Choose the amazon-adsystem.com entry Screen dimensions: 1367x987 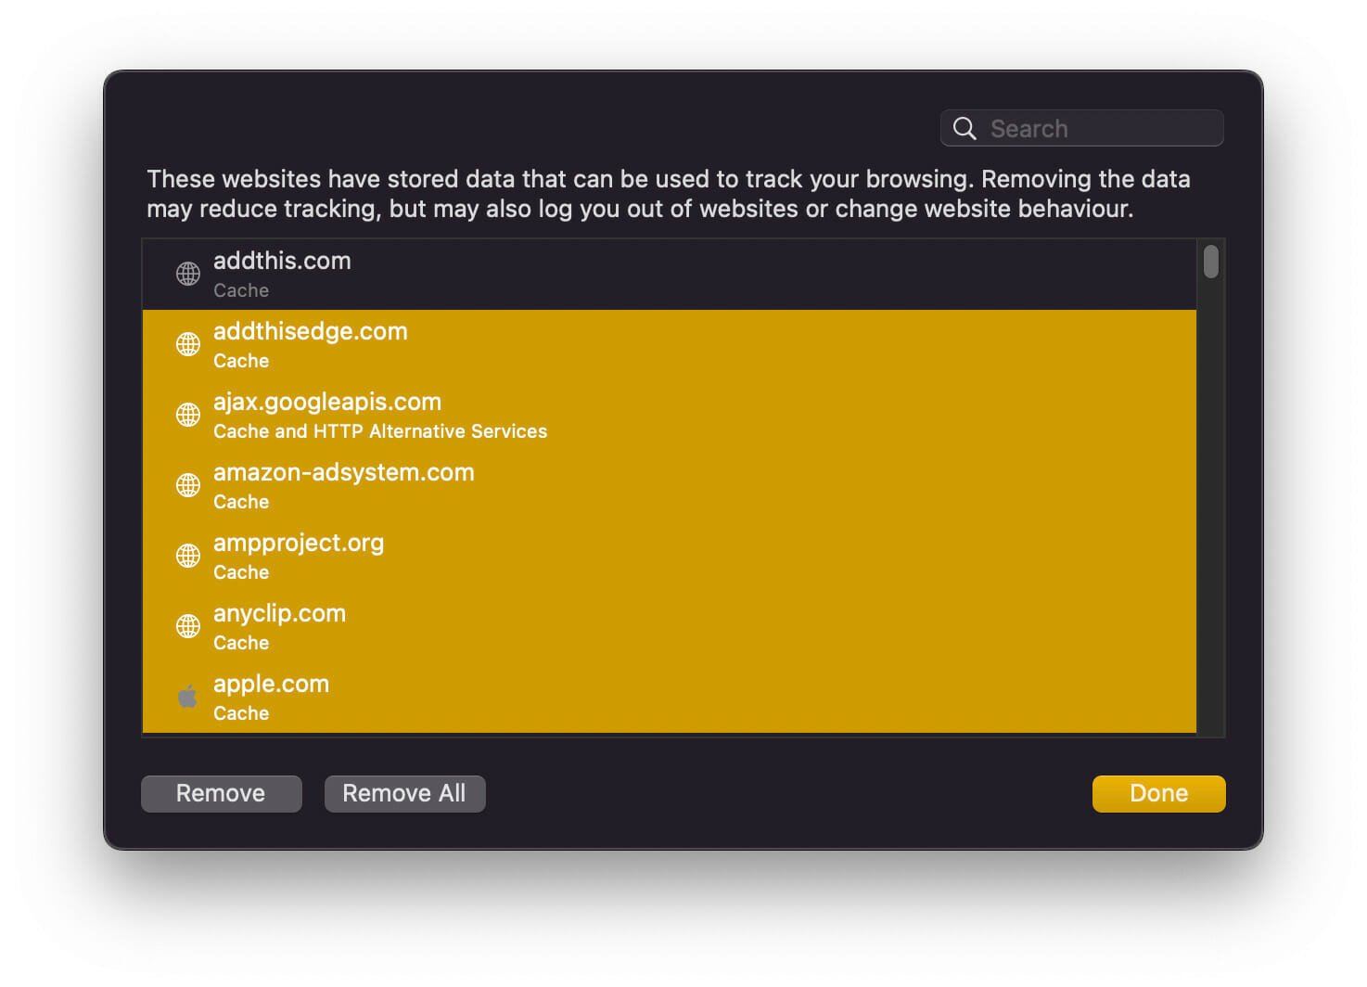click(670, 486)
